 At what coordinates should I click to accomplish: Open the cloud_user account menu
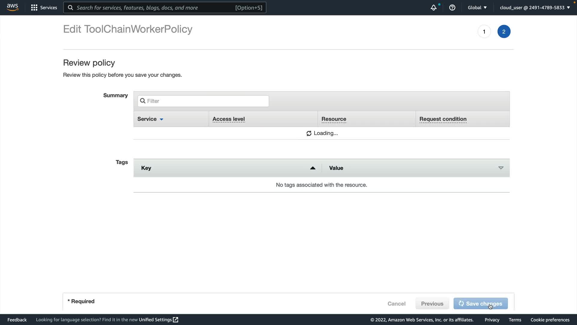pyautogui.click(x=535, y=8)
